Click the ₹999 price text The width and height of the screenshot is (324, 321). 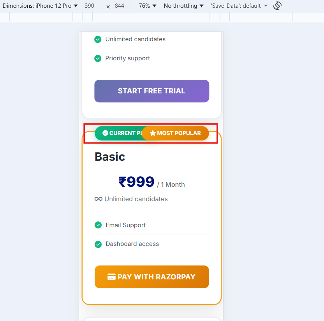(x=136, y=182)
